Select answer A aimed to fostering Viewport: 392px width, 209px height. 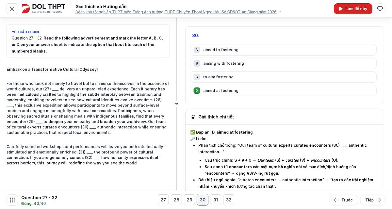point(283,50)
